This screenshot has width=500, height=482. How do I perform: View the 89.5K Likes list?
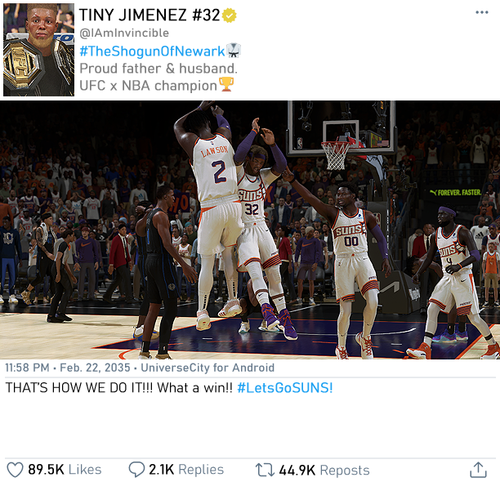[x=65, y=470]
